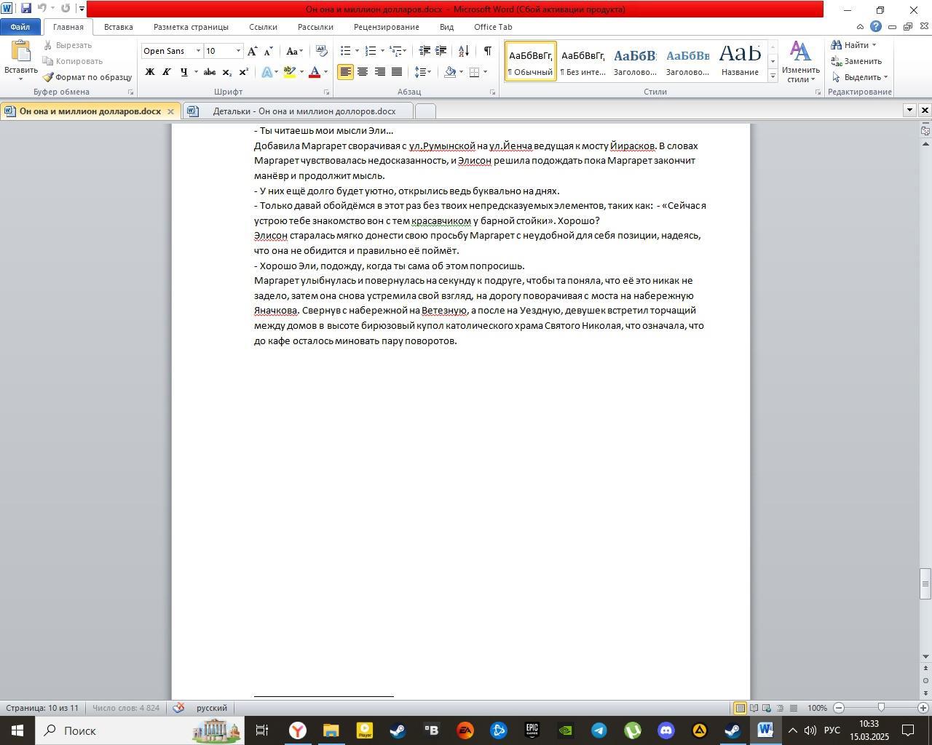Open the Change Case (Aa) dropdown

click(x=294, y=51)
